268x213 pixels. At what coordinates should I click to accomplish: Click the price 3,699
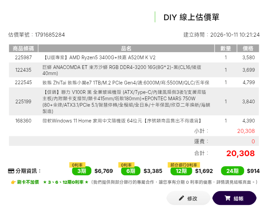coord(249,70)
